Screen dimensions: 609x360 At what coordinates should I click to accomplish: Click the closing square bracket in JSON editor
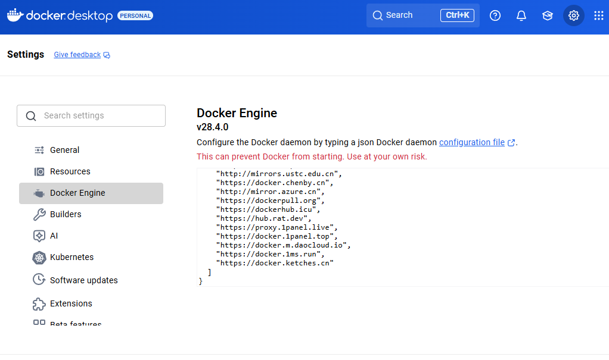pos(209,273)
